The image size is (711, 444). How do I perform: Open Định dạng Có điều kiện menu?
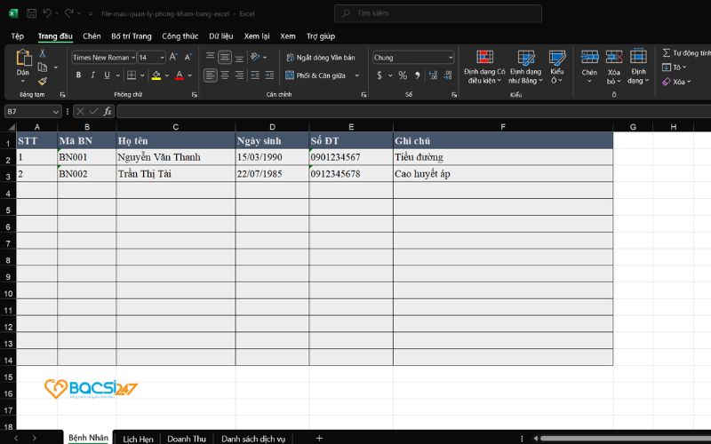(x=484, y=67)
